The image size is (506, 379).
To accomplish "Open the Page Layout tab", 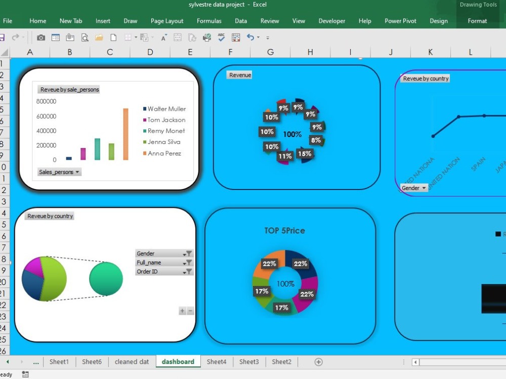I will click(167, 21).
